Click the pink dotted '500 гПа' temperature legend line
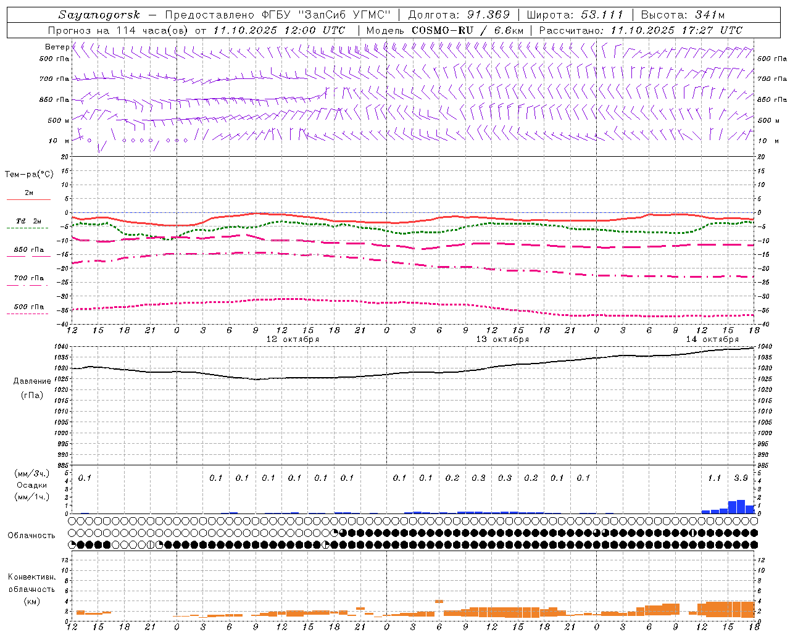 (27, 314)
